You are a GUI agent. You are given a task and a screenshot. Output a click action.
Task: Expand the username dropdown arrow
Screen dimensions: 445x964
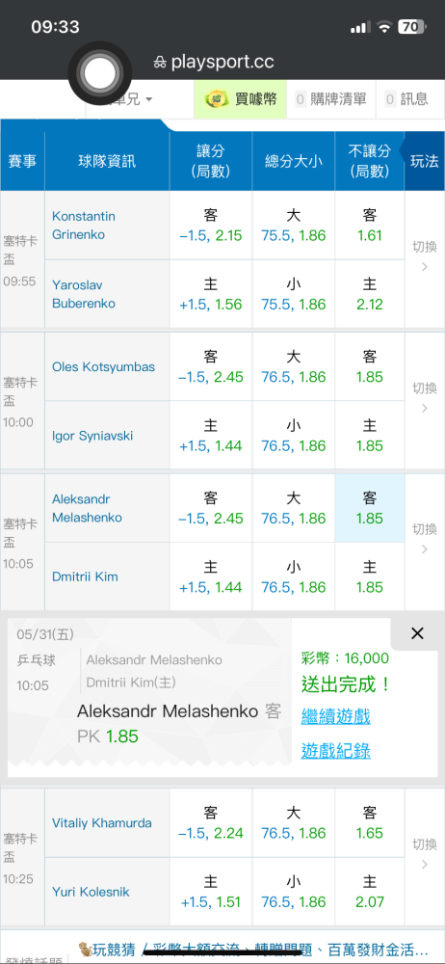pyautogui.click(x=148, y=99)
